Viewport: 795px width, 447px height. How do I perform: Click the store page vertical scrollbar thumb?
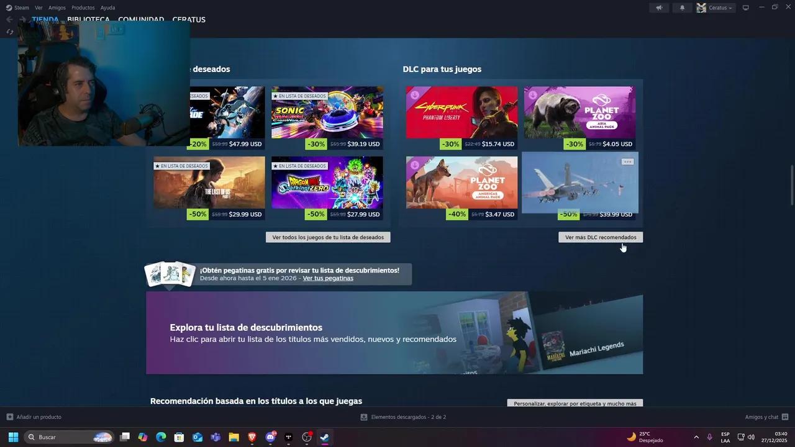coord(791,185)
